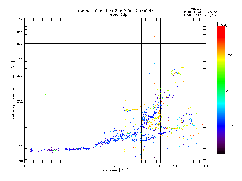
Task: Click x-axis tick label '8'
Action: (160, 166)
